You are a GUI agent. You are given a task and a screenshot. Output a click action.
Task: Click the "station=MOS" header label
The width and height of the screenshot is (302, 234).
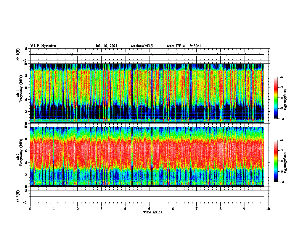(142, 46)
